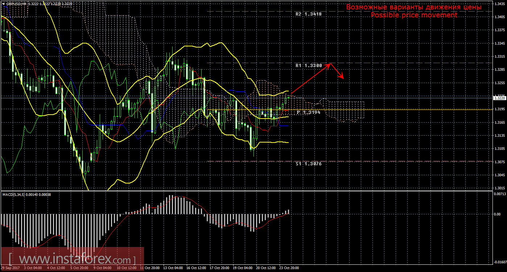Click the 16 Oct 12:00 time axis label
The width and height of the screenshot is (507, 272).
click(x=195, y=268)
